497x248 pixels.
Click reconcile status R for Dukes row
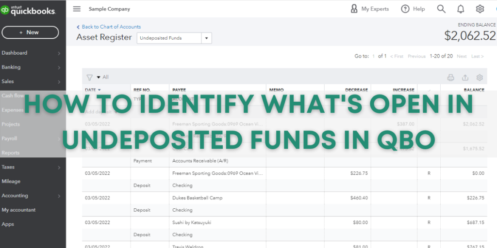pyautogui.click(x=429, y=198)
